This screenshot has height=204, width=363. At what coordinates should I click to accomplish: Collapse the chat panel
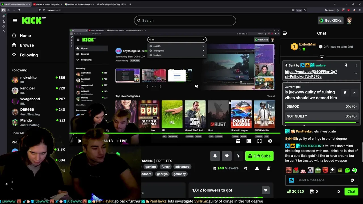pyautogui.click(x=285, y=33)
